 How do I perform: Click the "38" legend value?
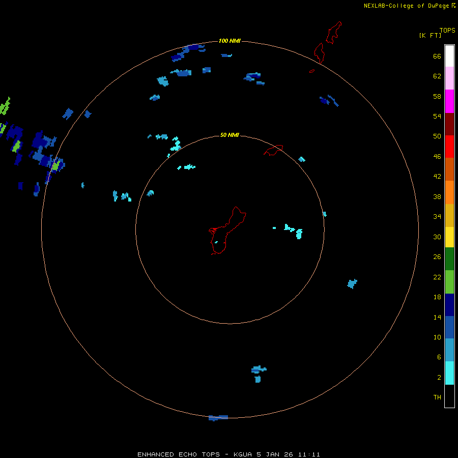[x=437, y=196]
